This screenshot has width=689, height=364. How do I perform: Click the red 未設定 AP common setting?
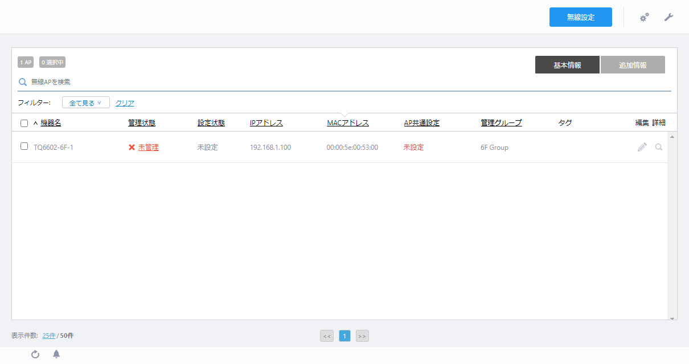tap(414, 147)
